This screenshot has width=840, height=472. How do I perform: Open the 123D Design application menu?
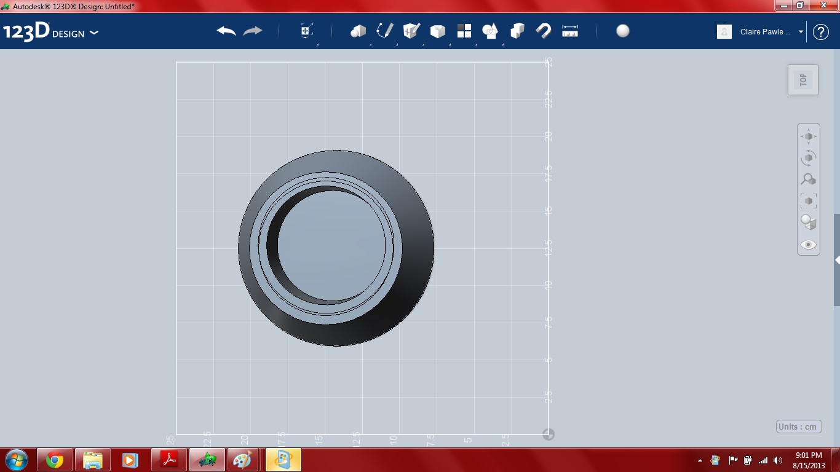pyautogui.click(x=50, y=32)
